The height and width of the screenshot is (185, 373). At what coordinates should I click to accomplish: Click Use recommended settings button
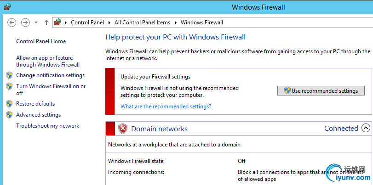321,91
